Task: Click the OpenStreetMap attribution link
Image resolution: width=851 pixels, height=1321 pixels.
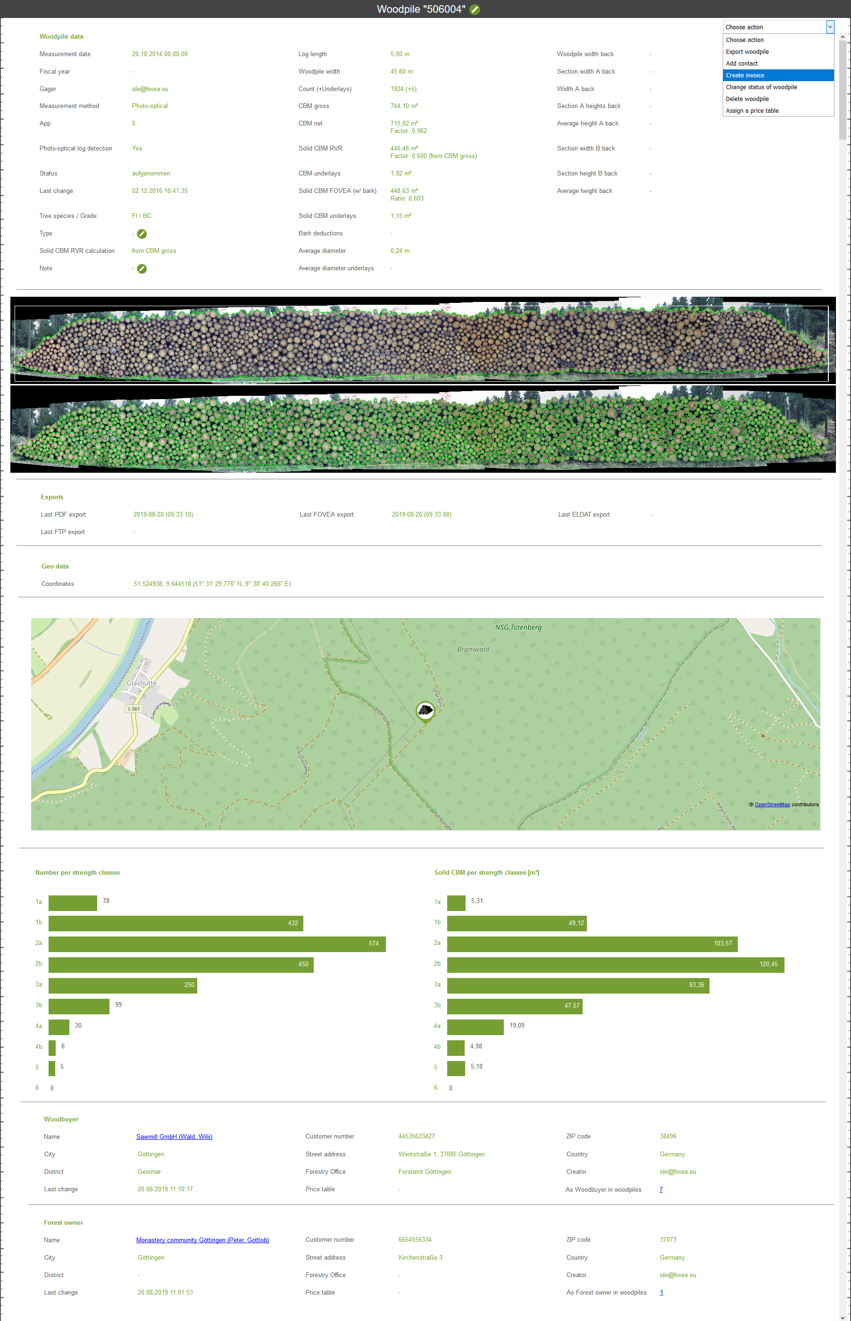Action: [x=772, y=804]
